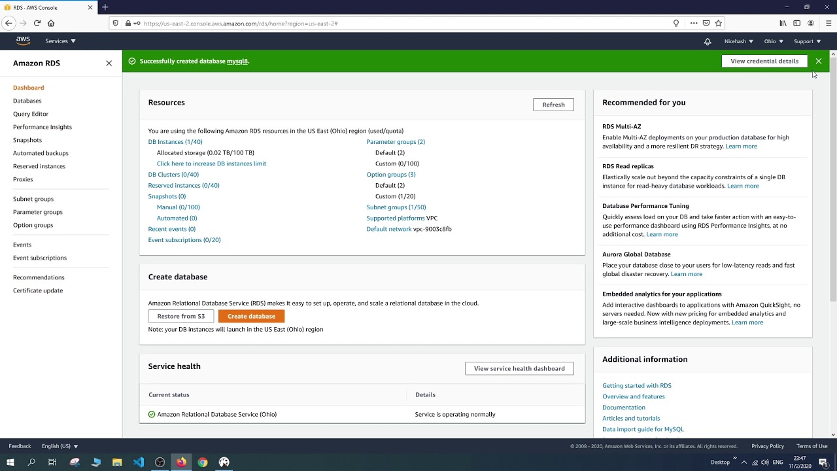Screen dimensions: 837x471
Task: Open Learn more for RDS Multi-AZ
Action: pos(742,146)
